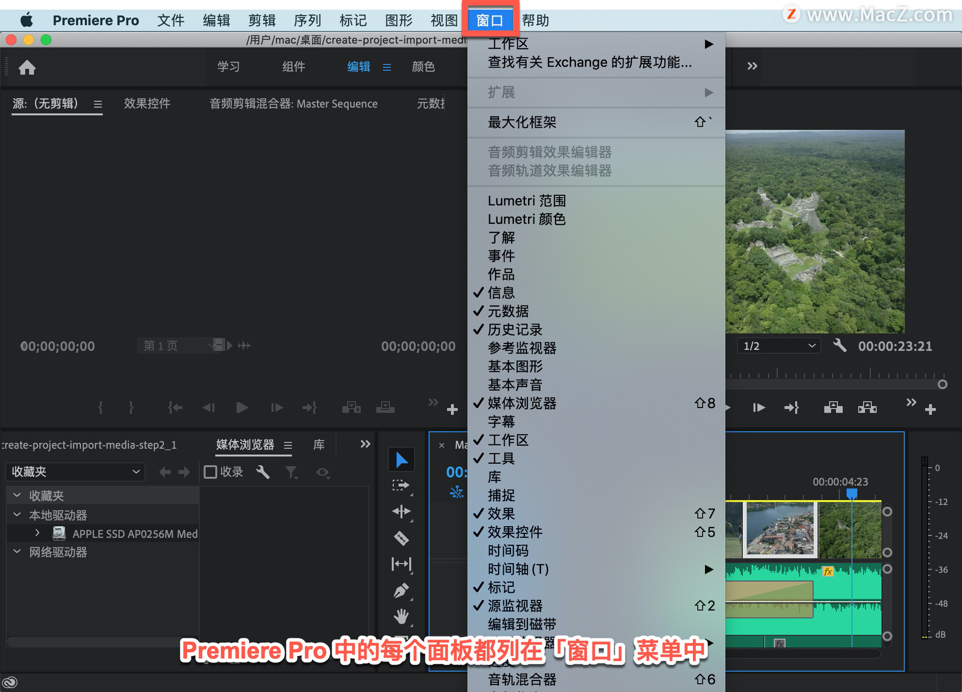
Task: Open 帮助 menu in menu bar
Action: coord(536,21)
